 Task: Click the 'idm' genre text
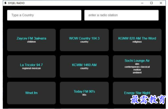click(x=137, y=64)
